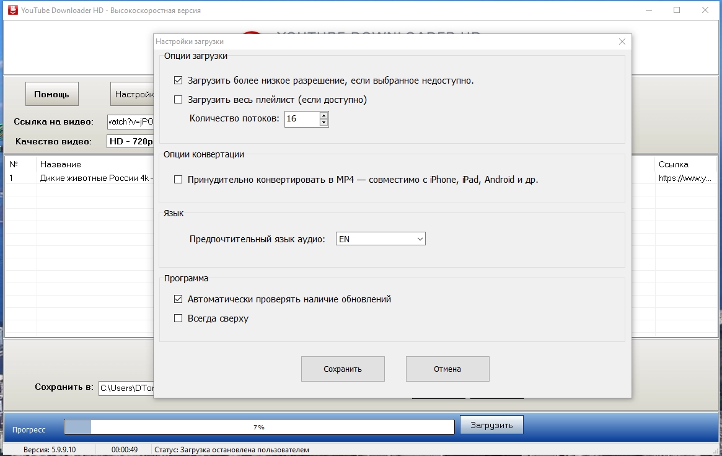Screen dimensions: 722x456
Task: Maximize the YouTube Downloader HD window
Action: (x=677, y=10)
